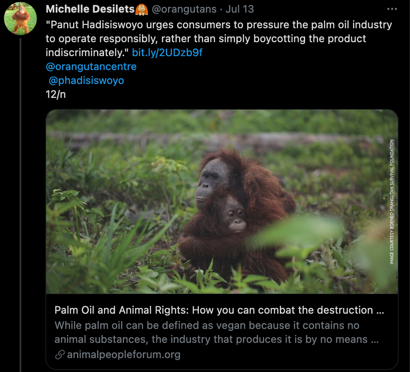
Task: Open Michelle Desilets' profile avatar
Action: coord(20,17)
